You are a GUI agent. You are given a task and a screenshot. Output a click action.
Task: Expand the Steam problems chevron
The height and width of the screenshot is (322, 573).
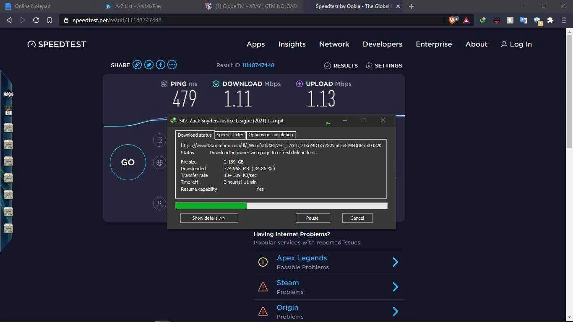pyautogui.click(x=395, y=287)
